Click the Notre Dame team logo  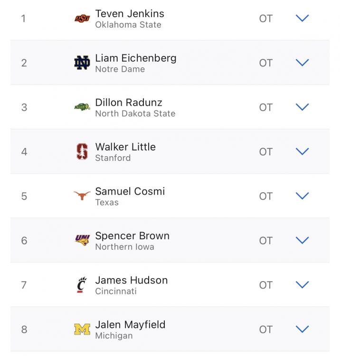pyautogui.click(x=82, y=63)
